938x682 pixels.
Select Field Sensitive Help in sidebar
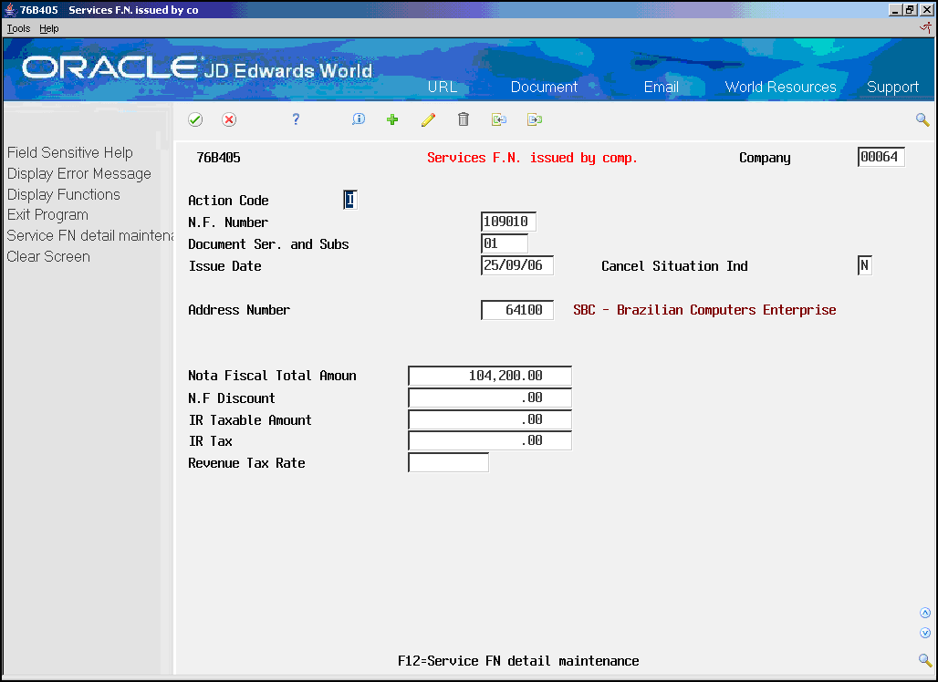70,153
